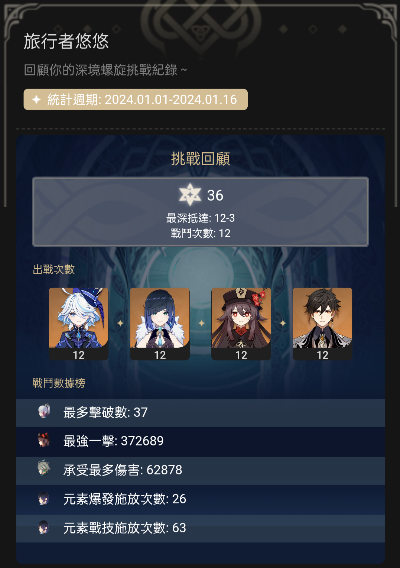Tap Yelan's character portrait card

[x=160, y=324]
